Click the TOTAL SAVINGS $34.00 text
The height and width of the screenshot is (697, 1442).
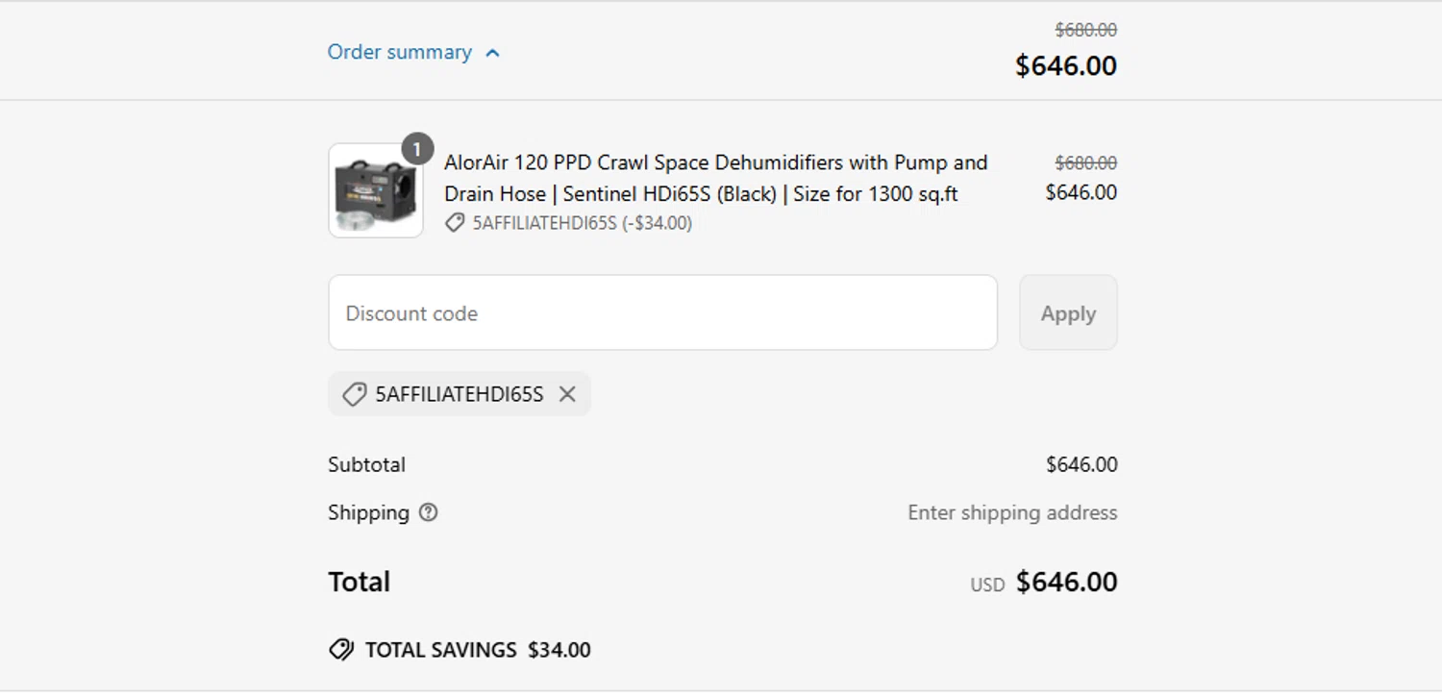478,650
